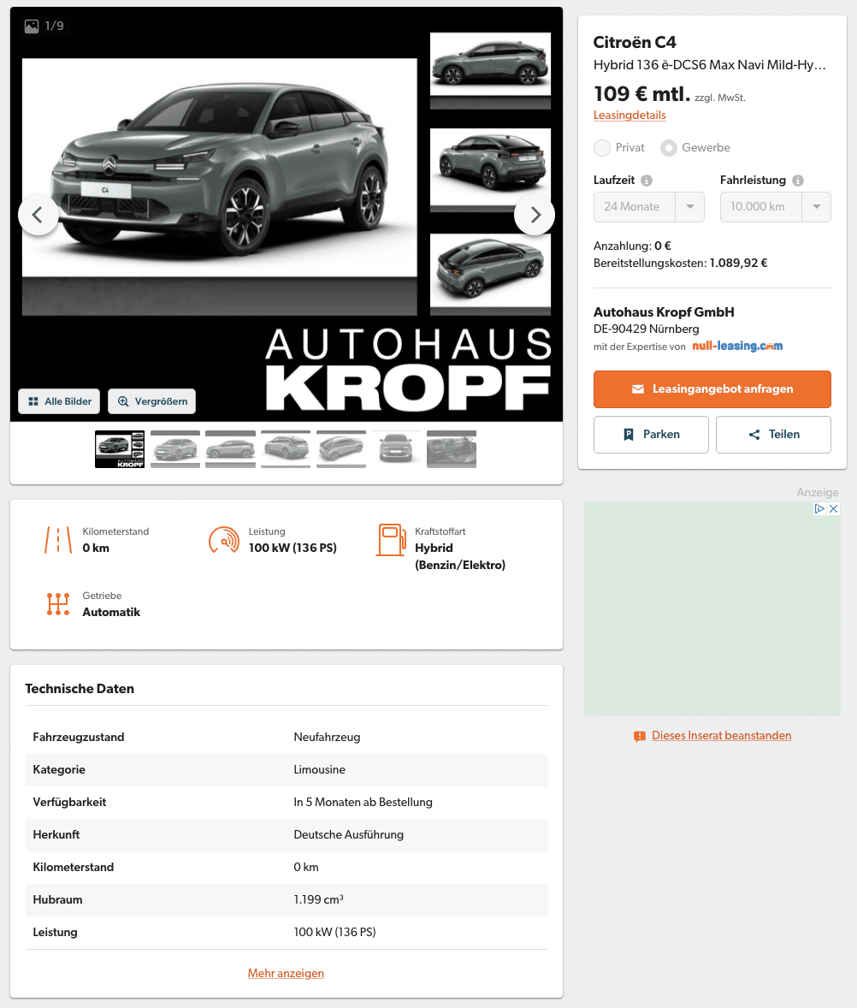Click the info icon beside Laufzeit

pyautogui.click(x=647, y=181)
